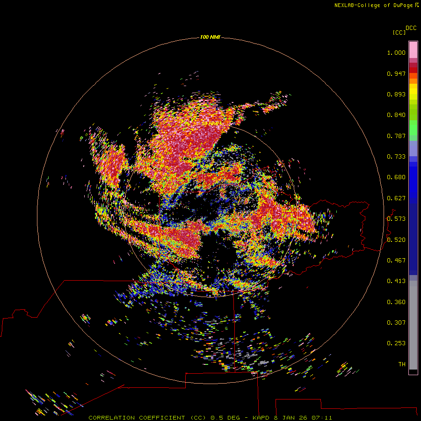421x421 pixels.
Task: Click the 0.947 scale value
Action: point(396,73)
